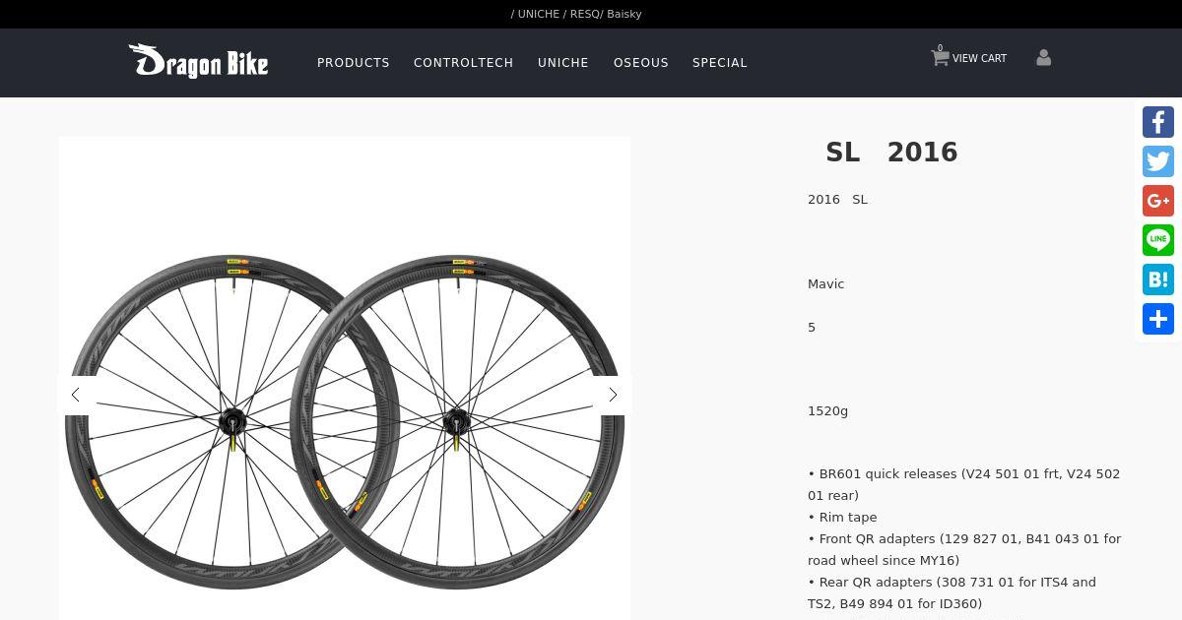Viewport: 1182px width, 620px height.
Task: Click the Mavic wheelset product image
Action: click(345, 423)
